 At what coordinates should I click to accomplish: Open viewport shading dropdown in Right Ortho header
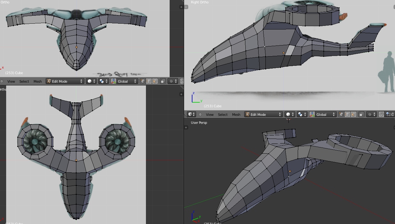point(290,114)
